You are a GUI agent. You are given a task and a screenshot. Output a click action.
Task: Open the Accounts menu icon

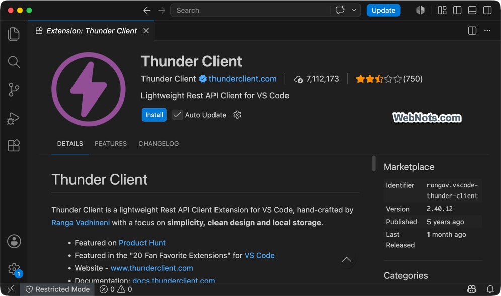14,241
